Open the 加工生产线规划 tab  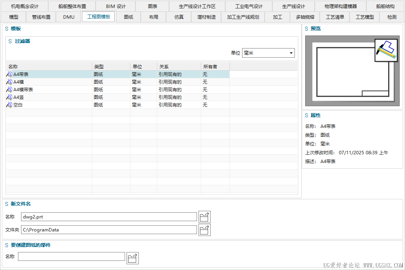tap(243, 17)
